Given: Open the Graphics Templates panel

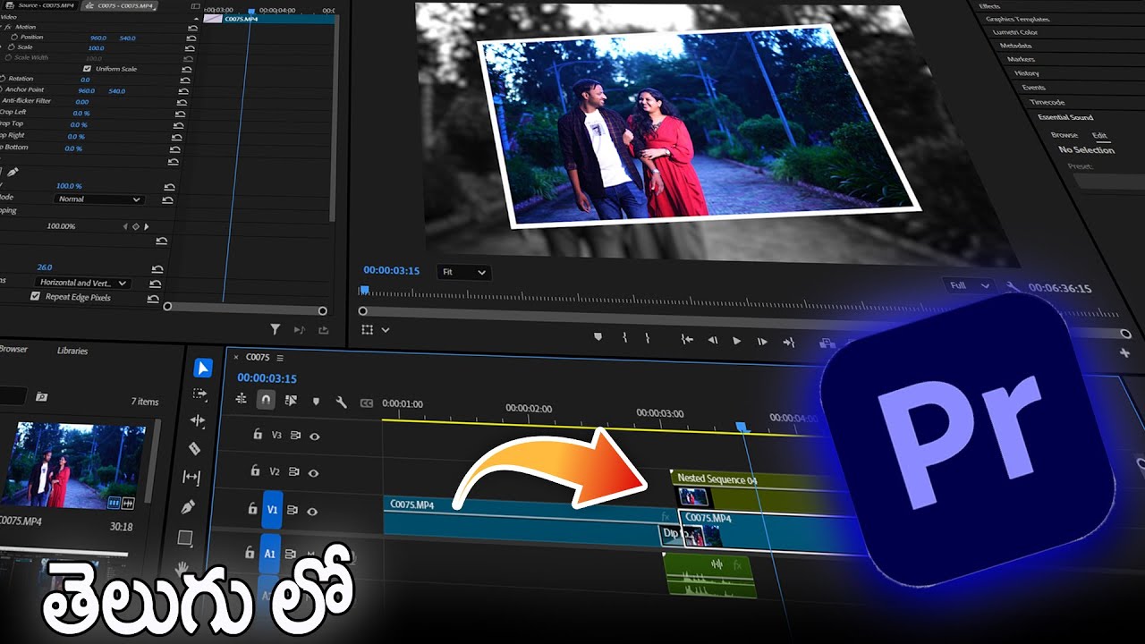Looking at the screenshot, I should click(1017, 19).
